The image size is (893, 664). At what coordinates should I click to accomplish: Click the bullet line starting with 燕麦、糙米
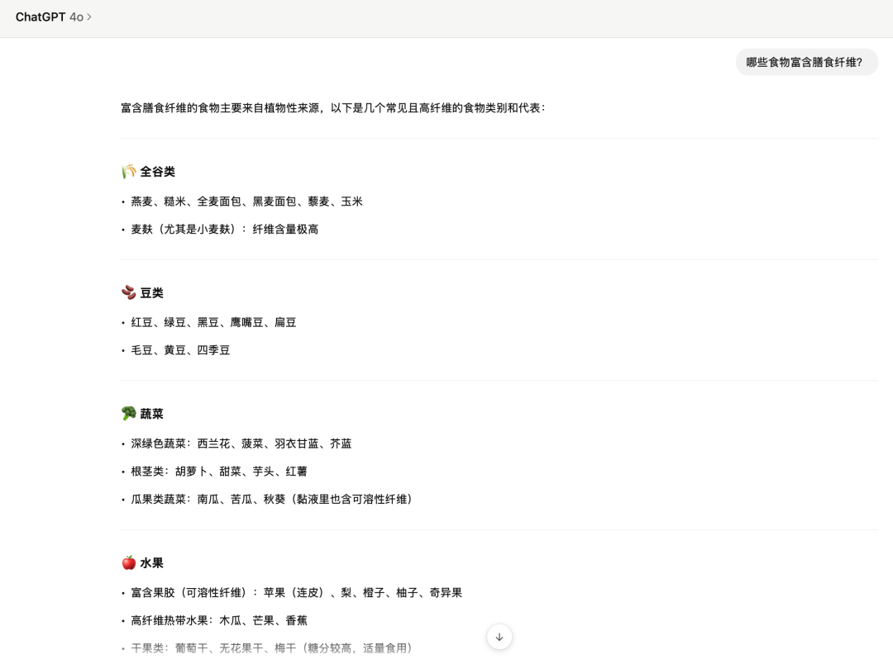click(246, 202)
